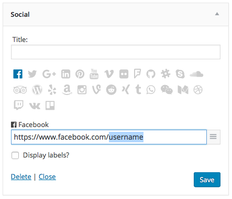Focus the Title input field
The height and width of the screenshot is (199, 232).
pyautogui.click(x=116, y=52)
